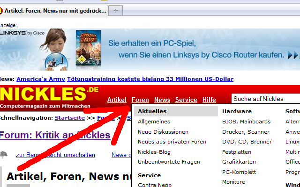Select Grafikkarten under Hardware

(x=239, y=162)
